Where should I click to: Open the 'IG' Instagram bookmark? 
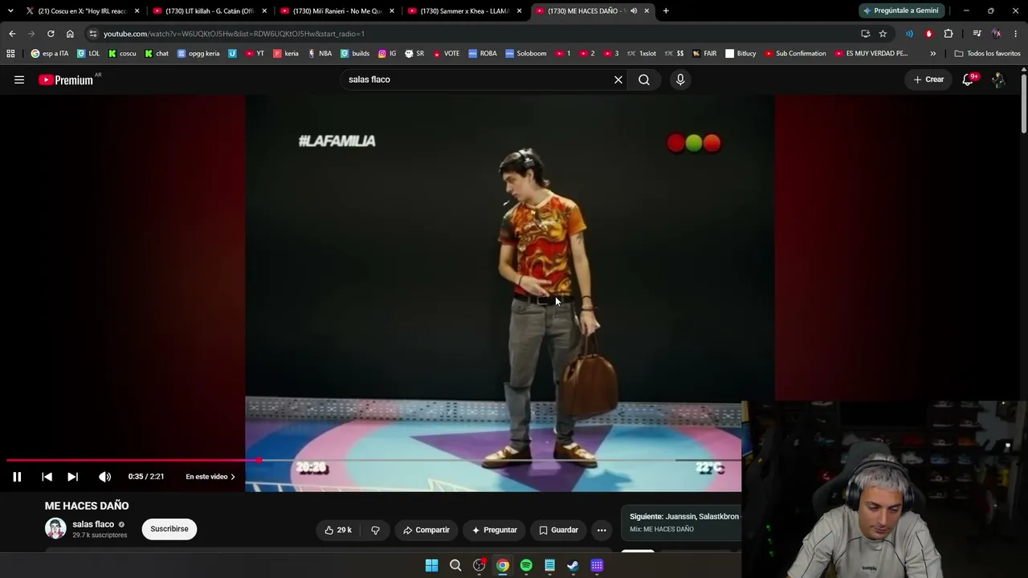[x=387, y=54]
